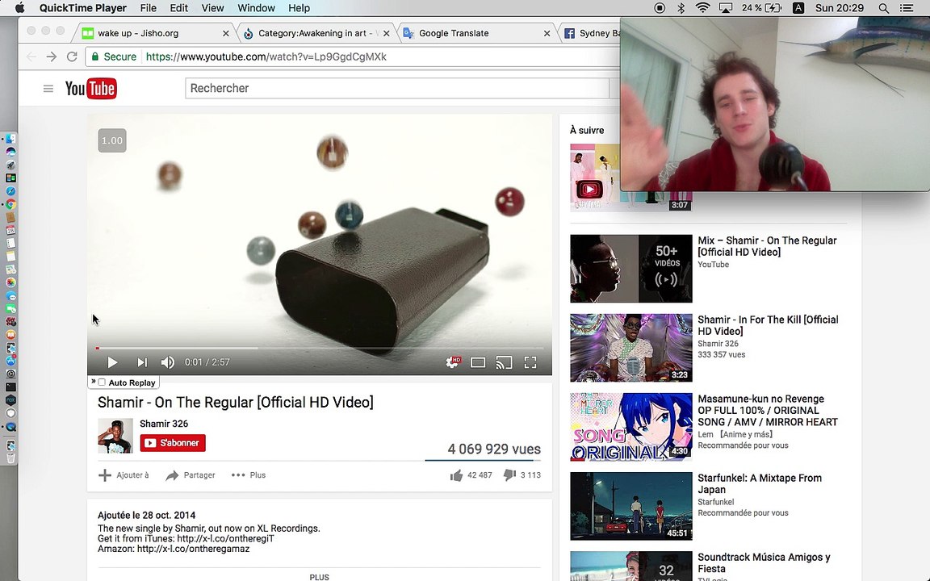Click the 1.00 playback speed badge
Screen dimensions: 930x581
(x=112, y=140)
